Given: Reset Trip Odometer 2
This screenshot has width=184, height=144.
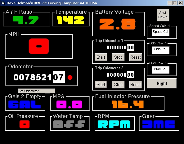Looking at the screenshot, I should 136,84.
